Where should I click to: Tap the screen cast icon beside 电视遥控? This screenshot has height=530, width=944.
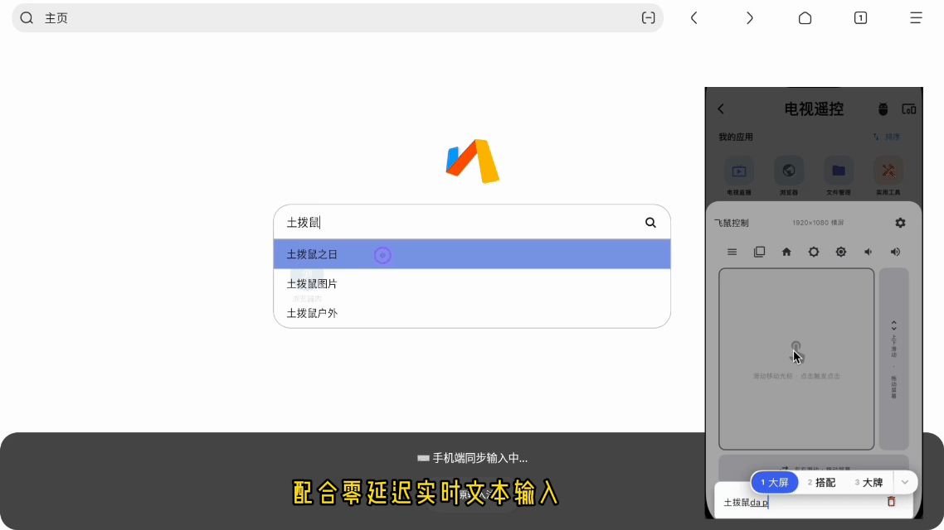pos(908,108)
